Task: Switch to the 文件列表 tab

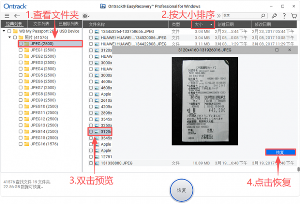Action: (41, 24)
